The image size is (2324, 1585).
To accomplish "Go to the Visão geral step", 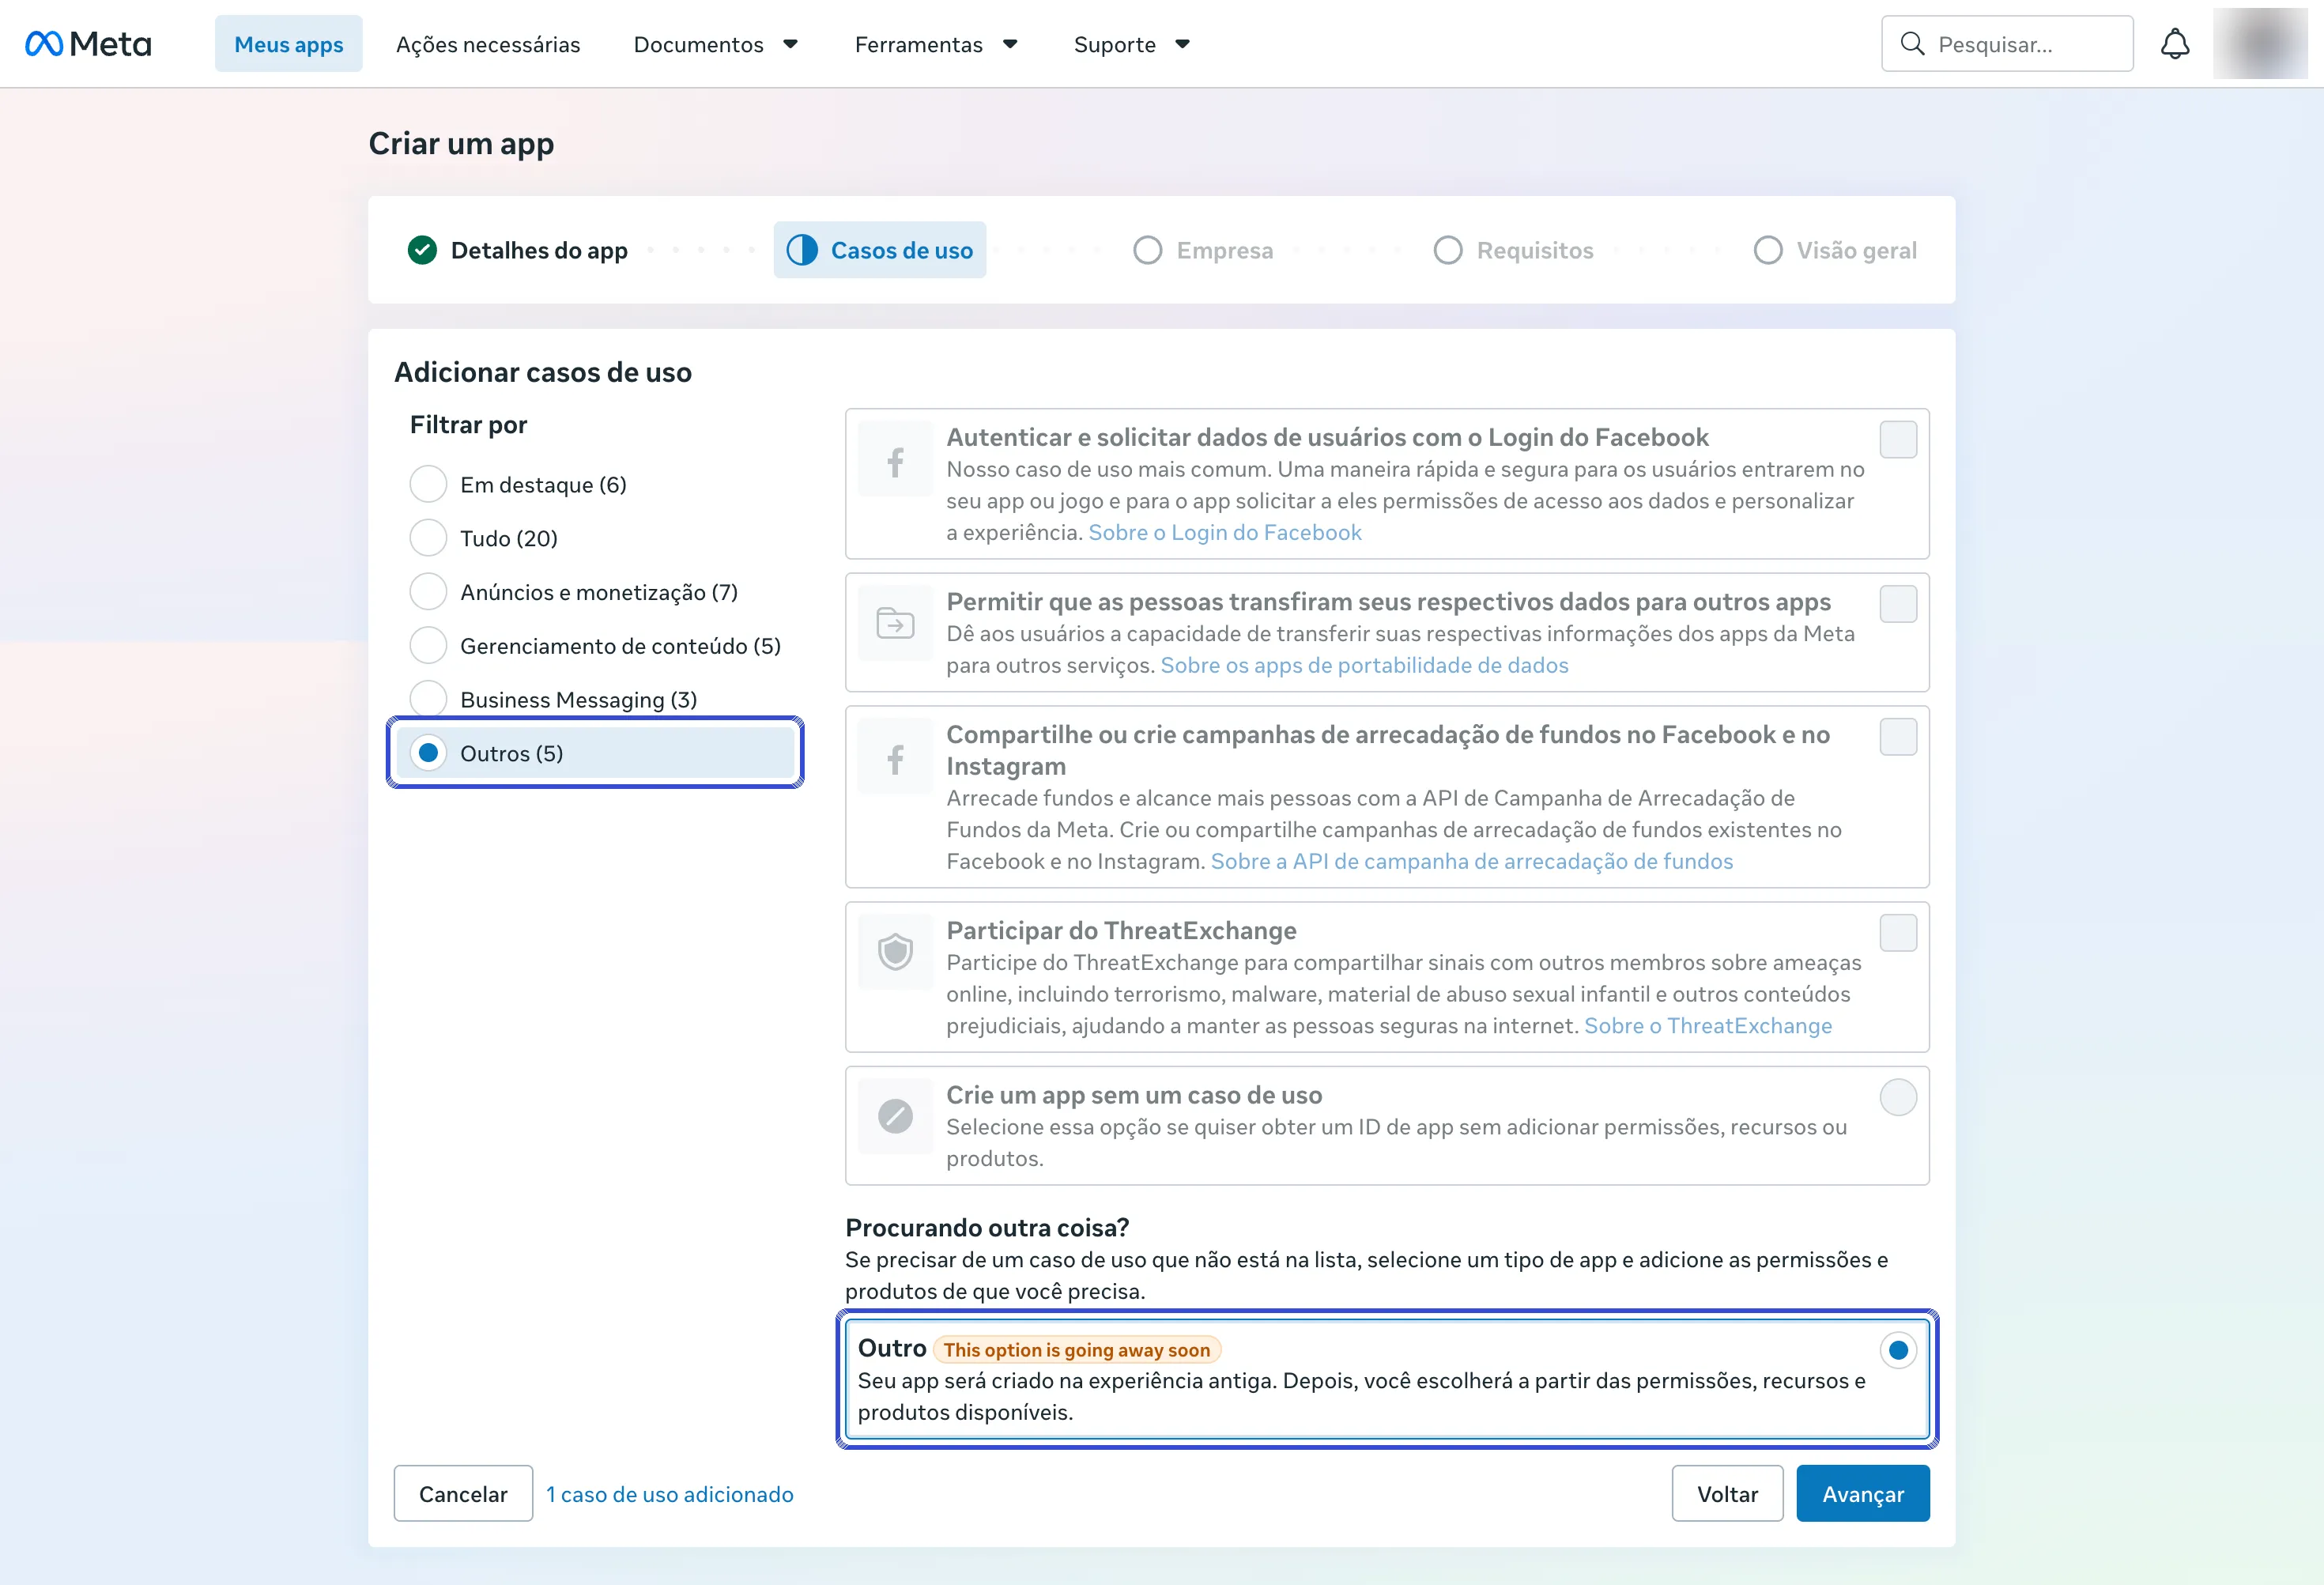I will tap(1835, 250).
